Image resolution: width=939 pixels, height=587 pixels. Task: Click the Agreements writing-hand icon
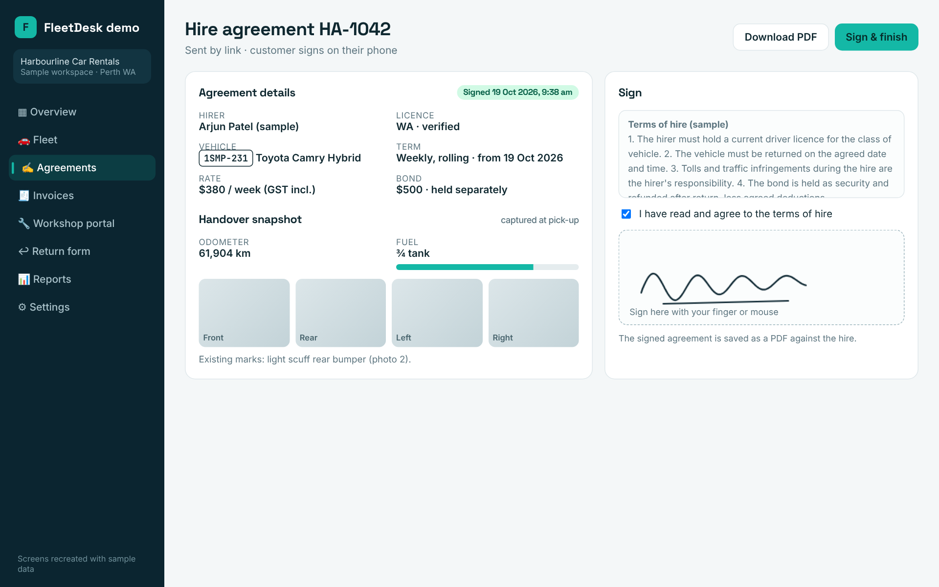point(28,168)
